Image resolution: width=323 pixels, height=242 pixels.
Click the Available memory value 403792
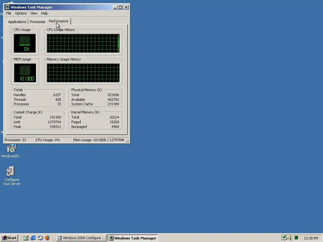(113, 100)
